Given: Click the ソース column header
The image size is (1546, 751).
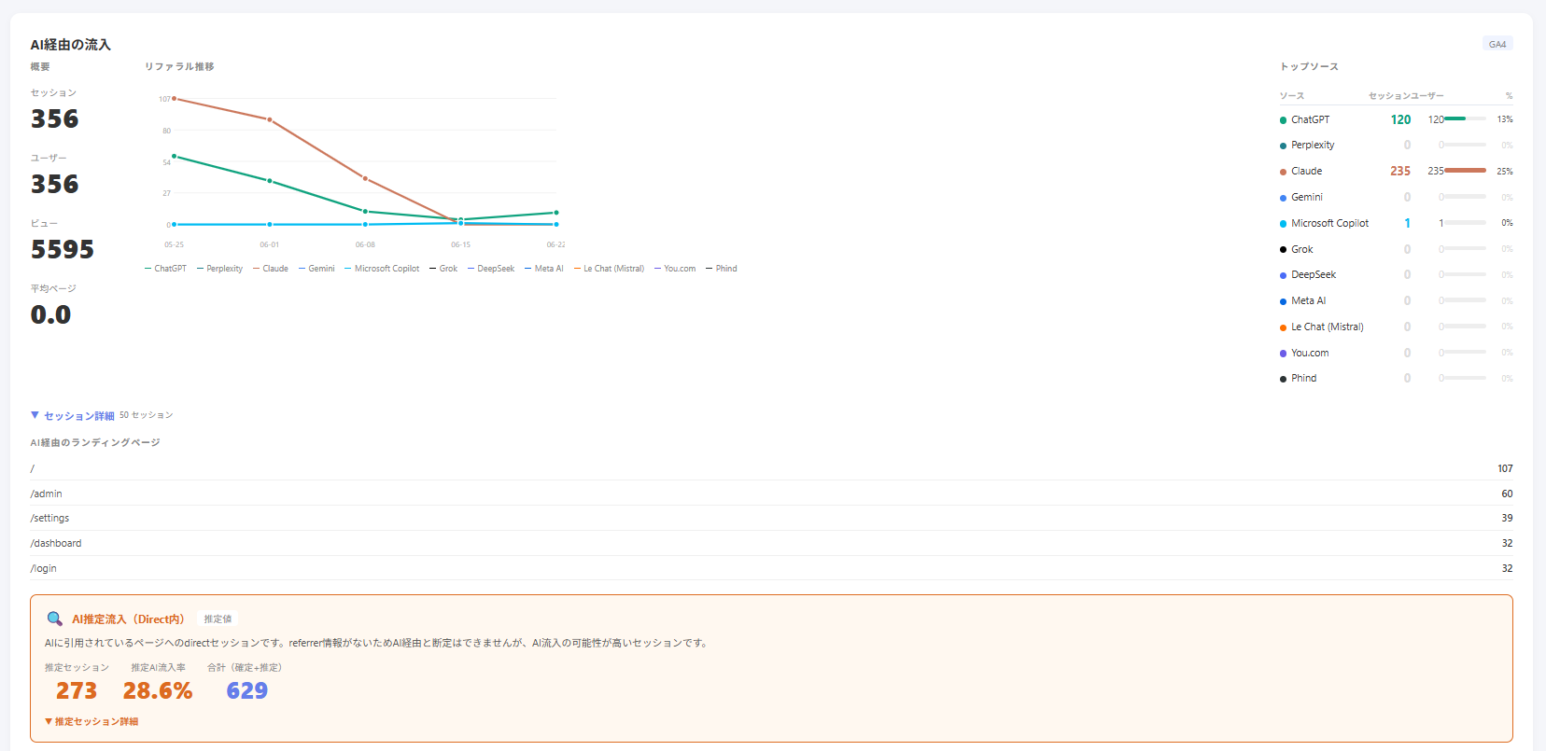Looking at the screenshot, I should pos(1291,96).
